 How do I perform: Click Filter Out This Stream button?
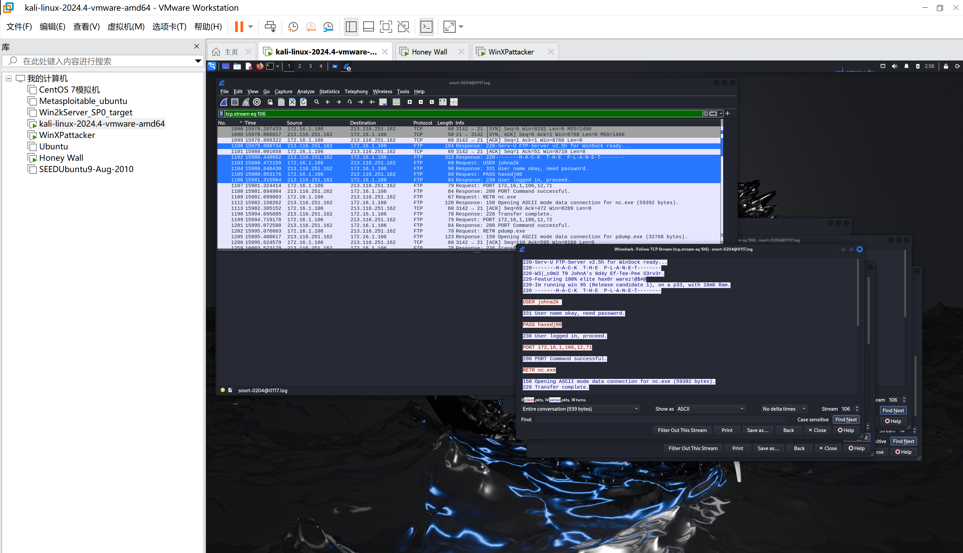(x=682, y=430)
